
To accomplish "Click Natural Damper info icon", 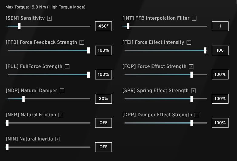I will (62, 91).
